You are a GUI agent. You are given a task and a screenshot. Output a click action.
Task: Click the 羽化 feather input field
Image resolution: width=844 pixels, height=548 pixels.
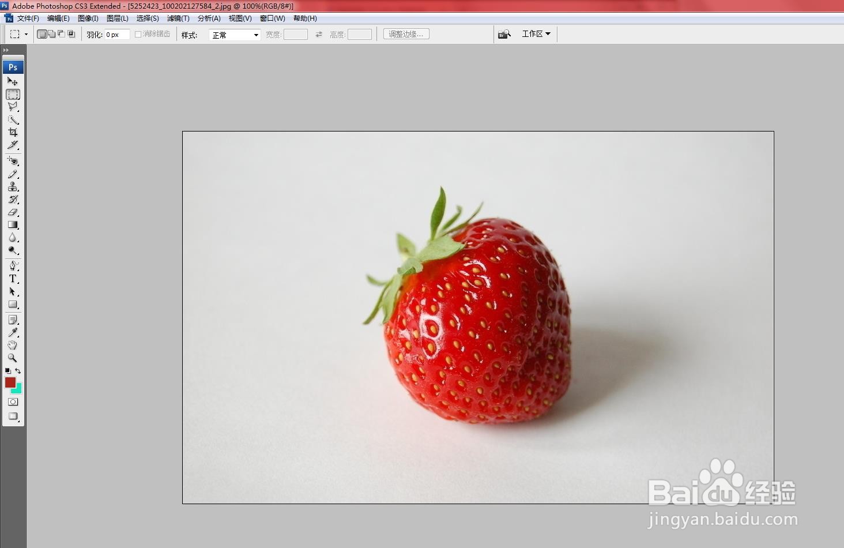(117, 35)
